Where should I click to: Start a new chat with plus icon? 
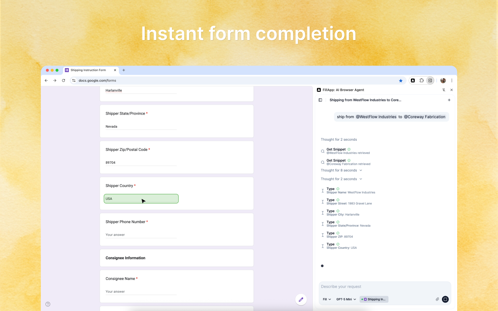449,100
